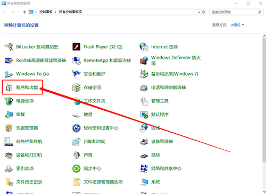Open the BitLocker drive encryption icon

point(9,47)
